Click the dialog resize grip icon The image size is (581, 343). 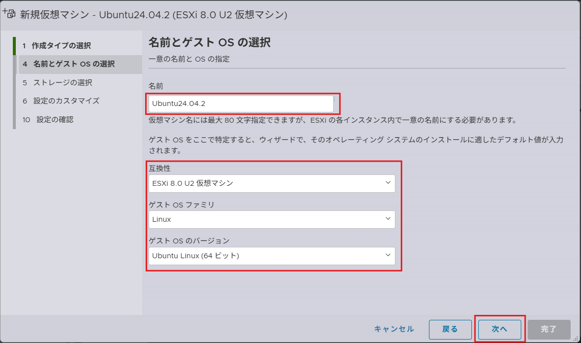coord(576,339)
